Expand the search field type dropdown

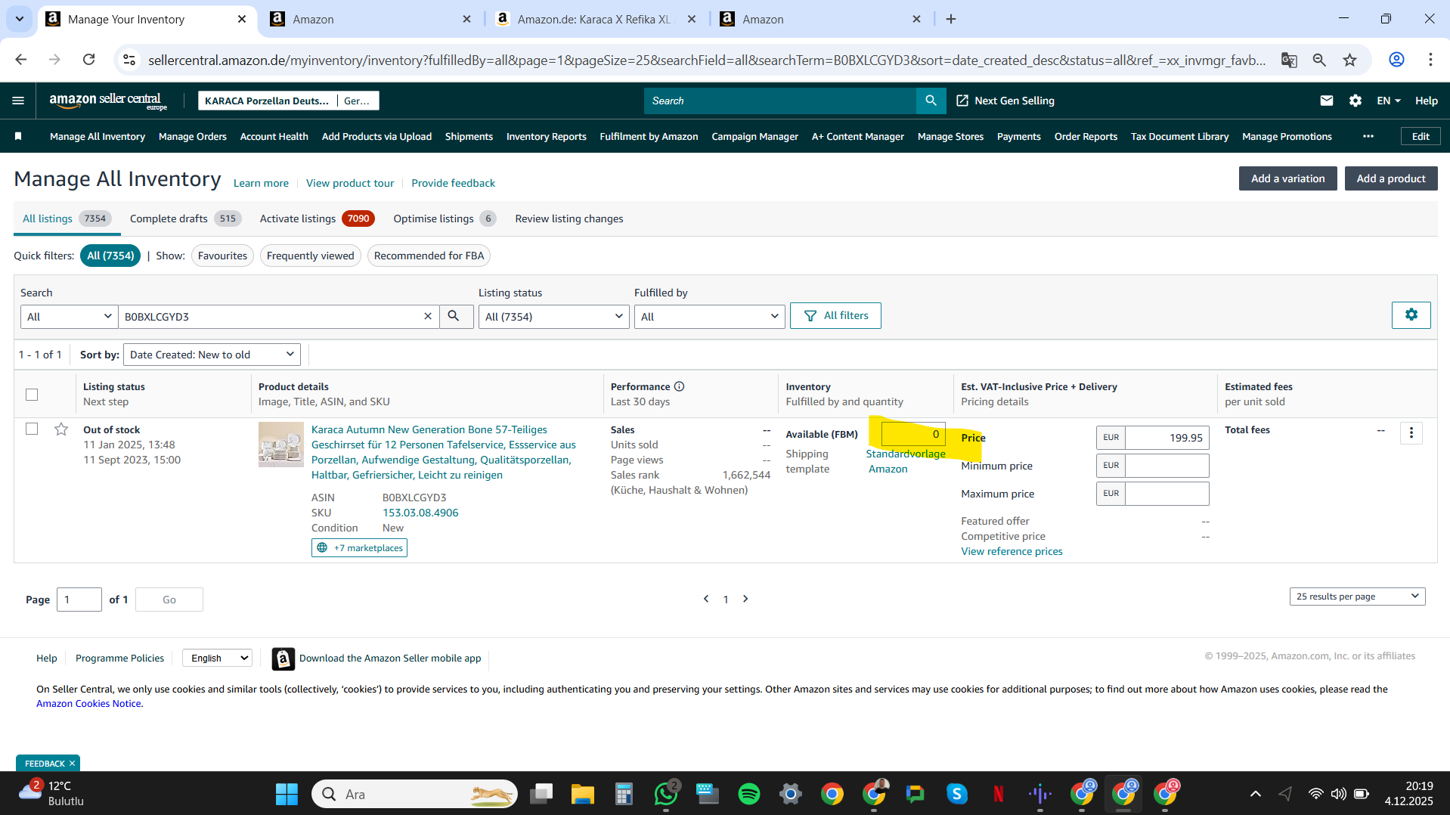(x=69, y=316)
